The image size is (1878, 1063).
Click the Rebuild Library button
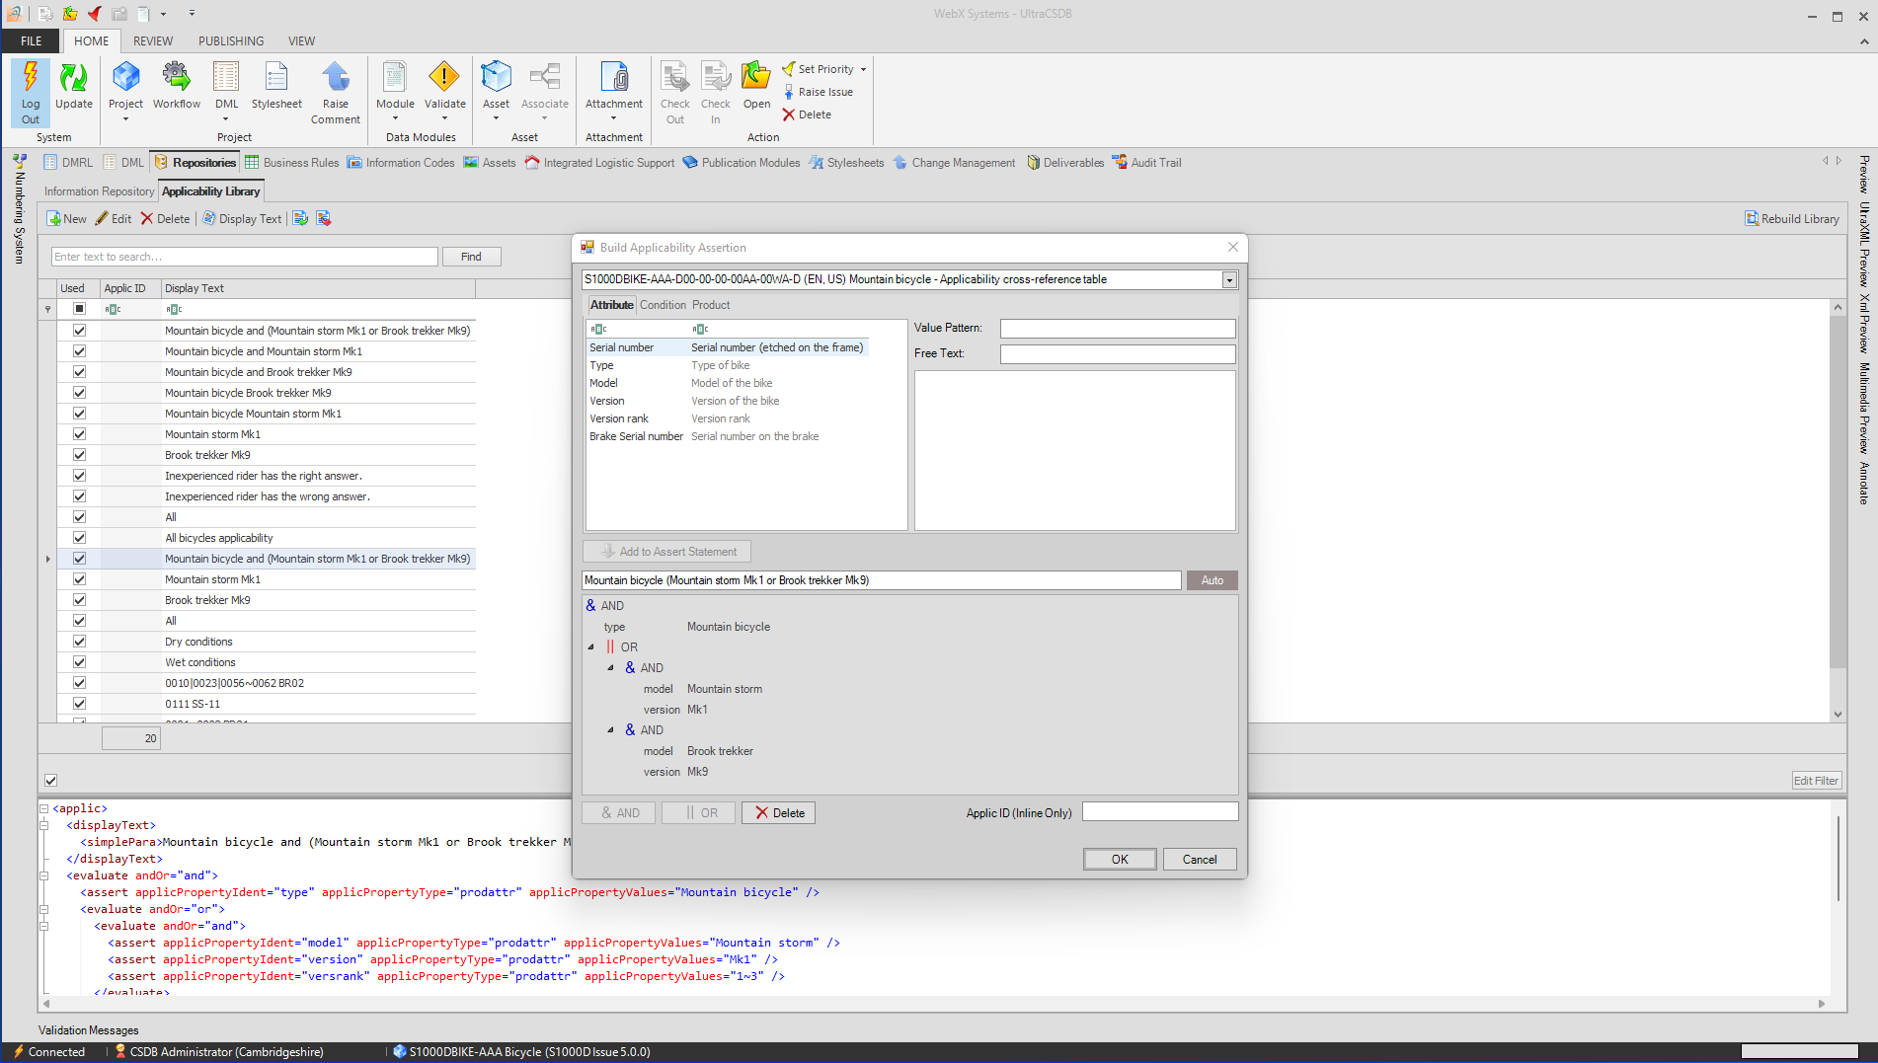point(1792,219)
